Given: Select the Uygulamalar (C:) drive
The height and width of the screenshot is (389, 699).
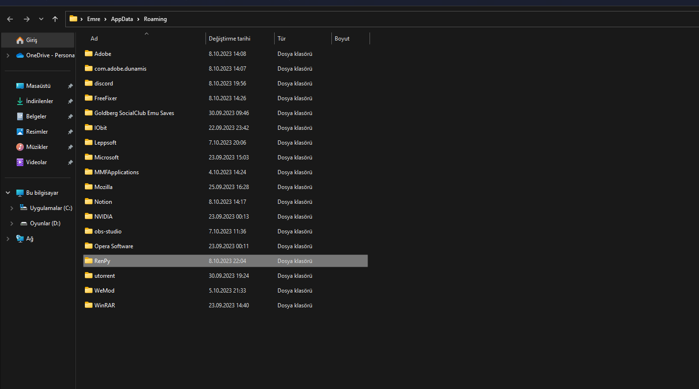Looking at the screenshot, I should tap(46, 208).
